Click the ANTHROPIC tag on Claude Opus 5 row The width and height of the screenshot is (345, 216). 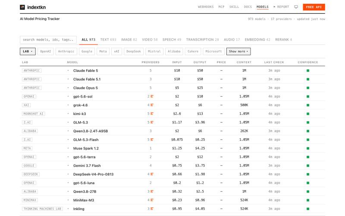31,88
